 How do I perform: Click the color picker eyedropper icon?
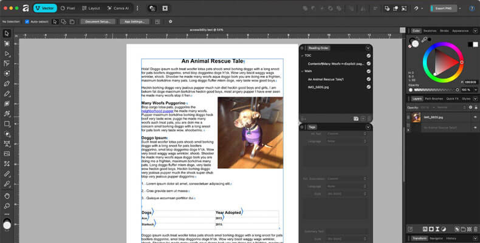[424, 40]
